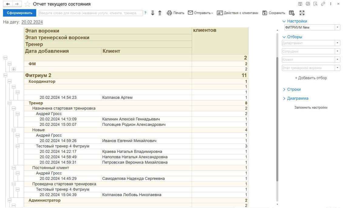345x208 pixels.
Task: Click + Добавить отбор
Action: (311, 78)
